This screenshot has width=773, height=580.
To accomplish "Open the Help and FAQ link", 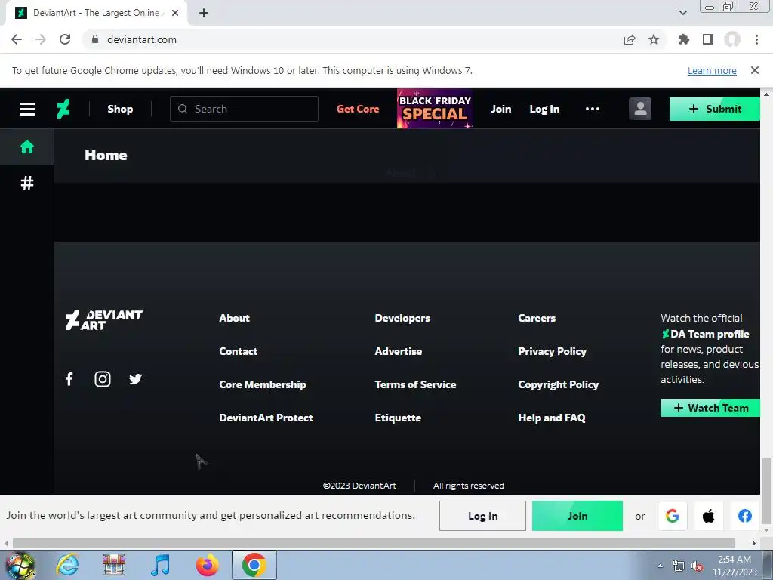I will [552, 418].
